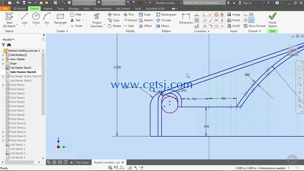
Task: Click the browser find binoculars icon
Action: pyautogui.click(x=9, y=45)
